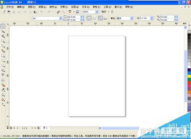Click the page height 297.0 mm stepper
Screen dimensions: 191x139
click(82, 20)
